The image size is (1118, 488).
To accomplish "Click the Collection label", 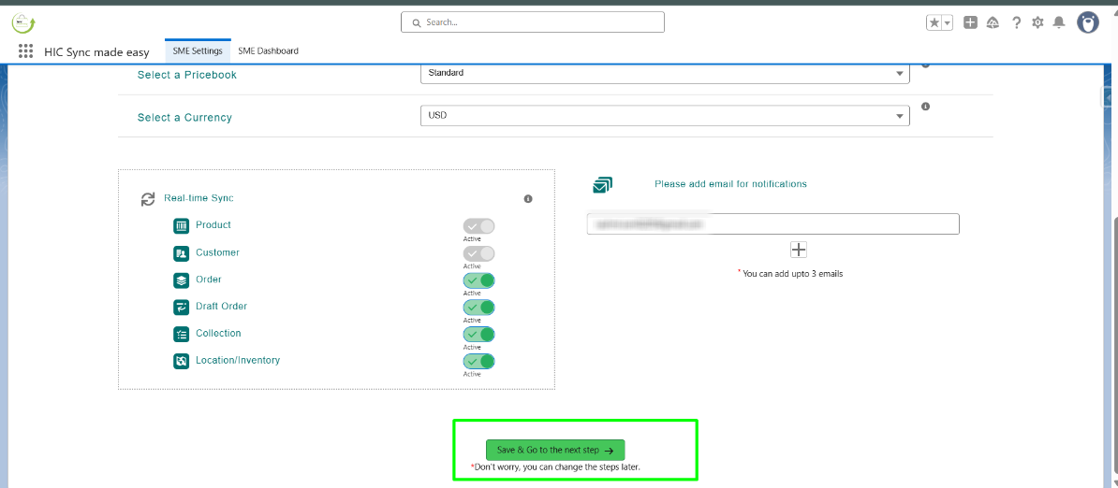I will pyautogui.click(x=218, y=333).
